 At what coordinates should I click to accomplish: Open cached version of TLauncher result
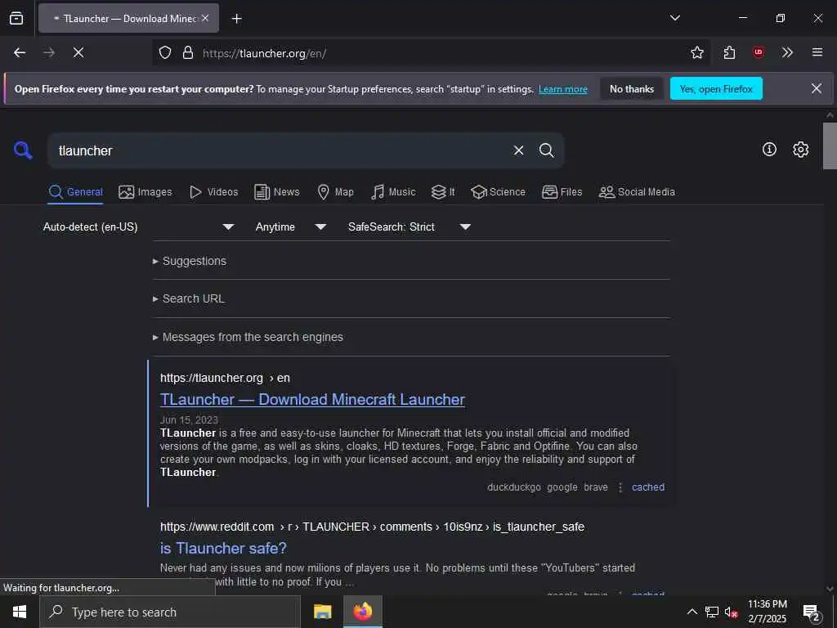coord(648,487)
